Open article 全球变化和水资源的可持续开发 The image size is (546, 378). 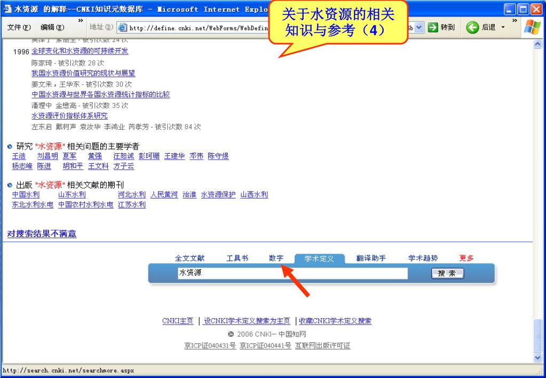click(80, 51)
